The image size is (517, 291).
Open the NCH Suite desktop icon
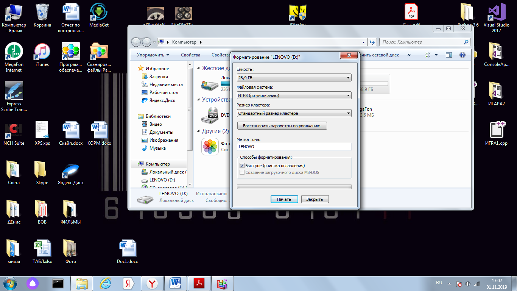[14, 134]
